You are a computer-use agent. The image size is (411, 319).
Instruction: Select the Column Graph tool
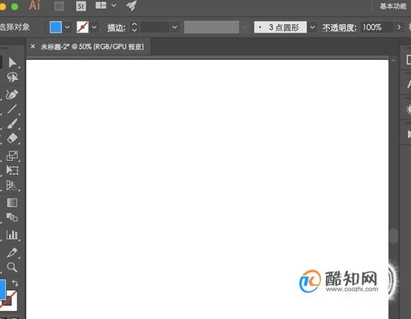tap(12, 235)
